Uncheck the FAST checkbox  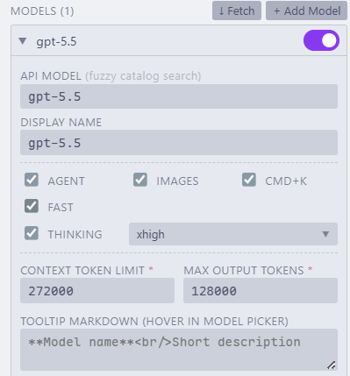coord(32,206)
